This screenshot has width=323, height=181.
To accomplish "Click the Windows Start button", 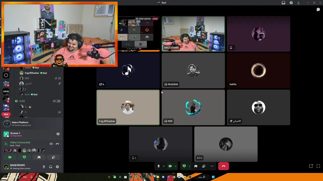I will (213, 177).
